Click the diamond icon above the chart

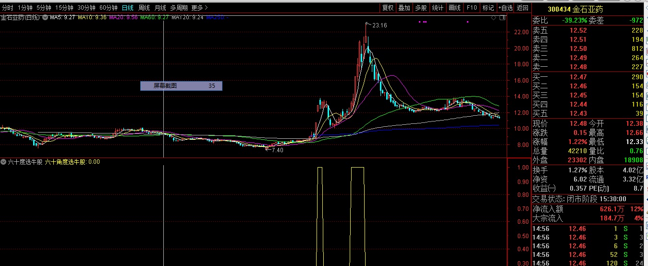(x=494, y=18)
